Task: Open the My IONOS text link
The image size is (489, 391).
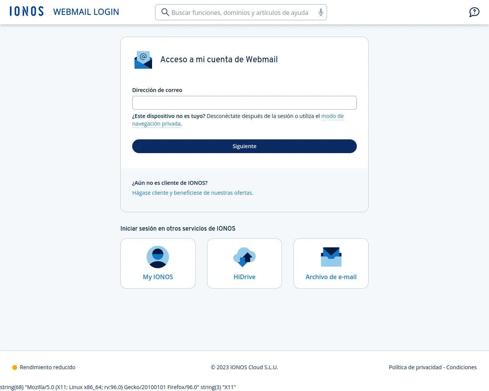Action: [158, 277]
